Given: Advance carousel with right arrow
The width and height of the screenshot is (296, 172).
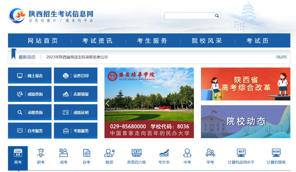Looking at the screenshot, I should click(190, 103).
